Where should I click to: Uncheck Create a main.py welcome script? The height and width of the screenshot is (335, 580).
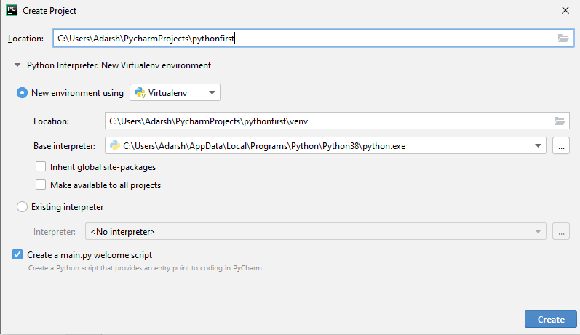click(x=17, y=254)
